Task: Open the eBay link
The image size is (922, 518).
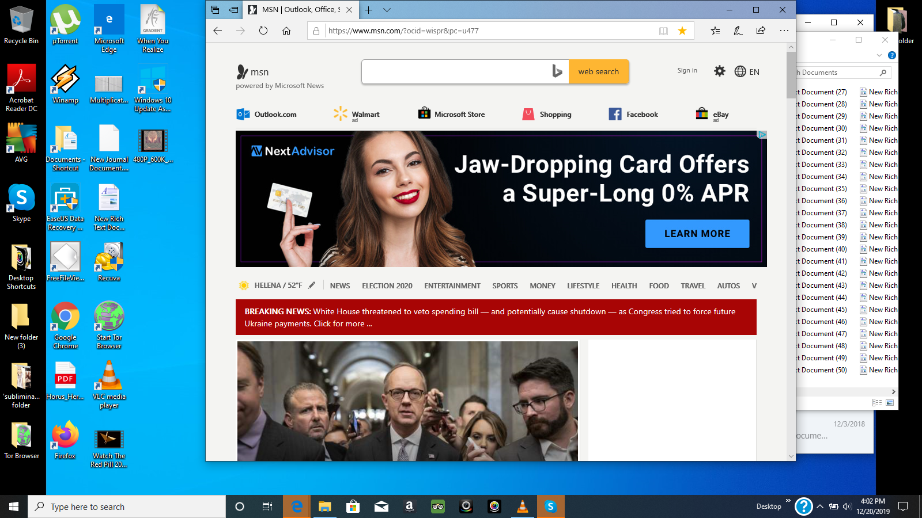Action: point(712,114)
